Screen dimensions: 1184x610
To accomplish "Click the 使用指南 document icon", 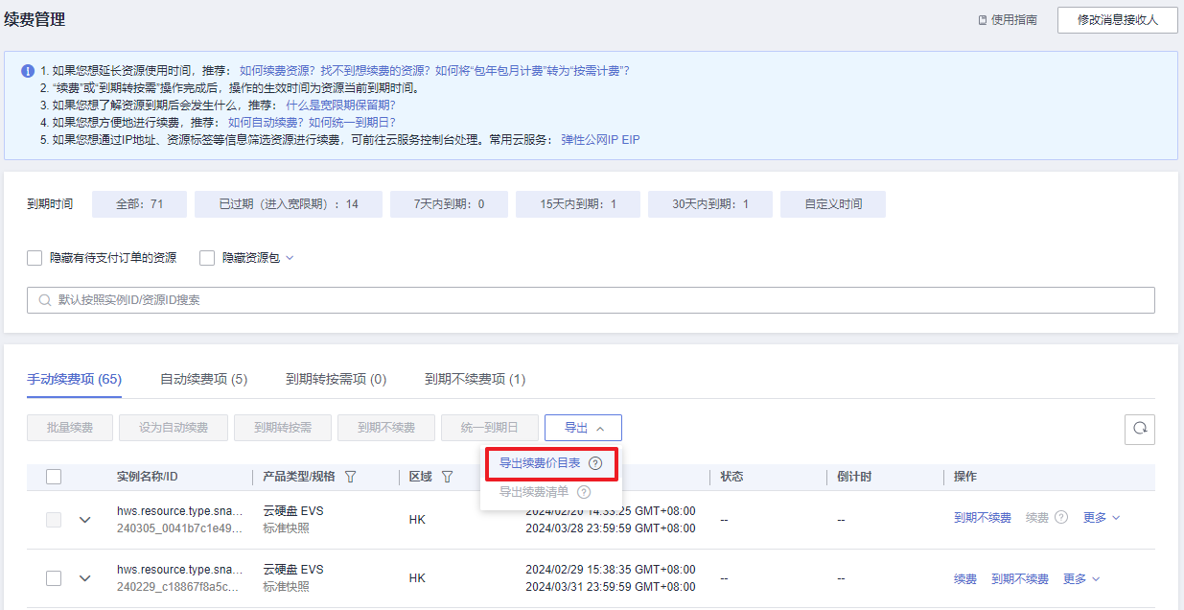I will [x=982, y=20].
